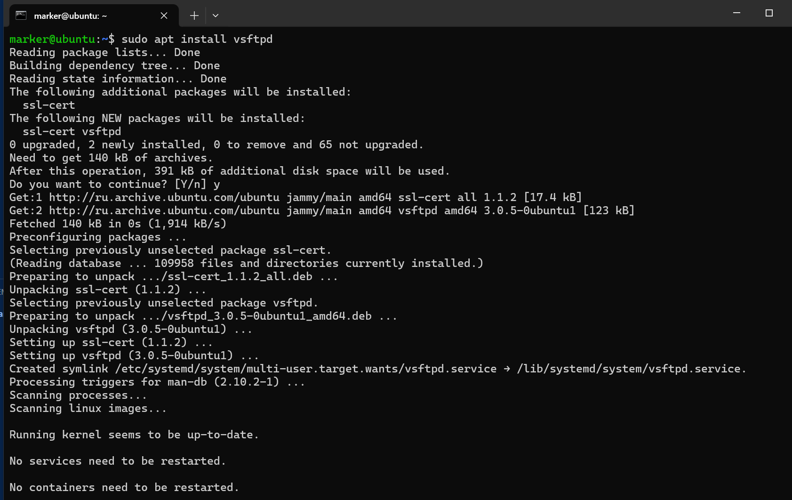Click the 'Processing triggers for man-db' line
Viewport: 792px width, 500px height.
(x=157, y=382)
